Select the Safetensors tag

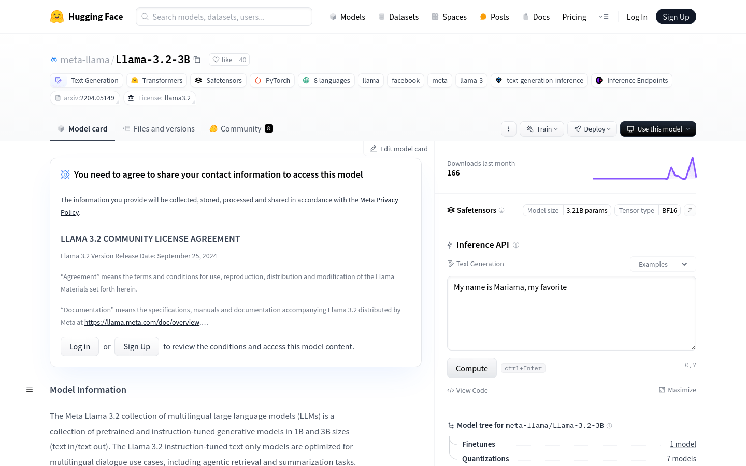[x=218, y=80]
